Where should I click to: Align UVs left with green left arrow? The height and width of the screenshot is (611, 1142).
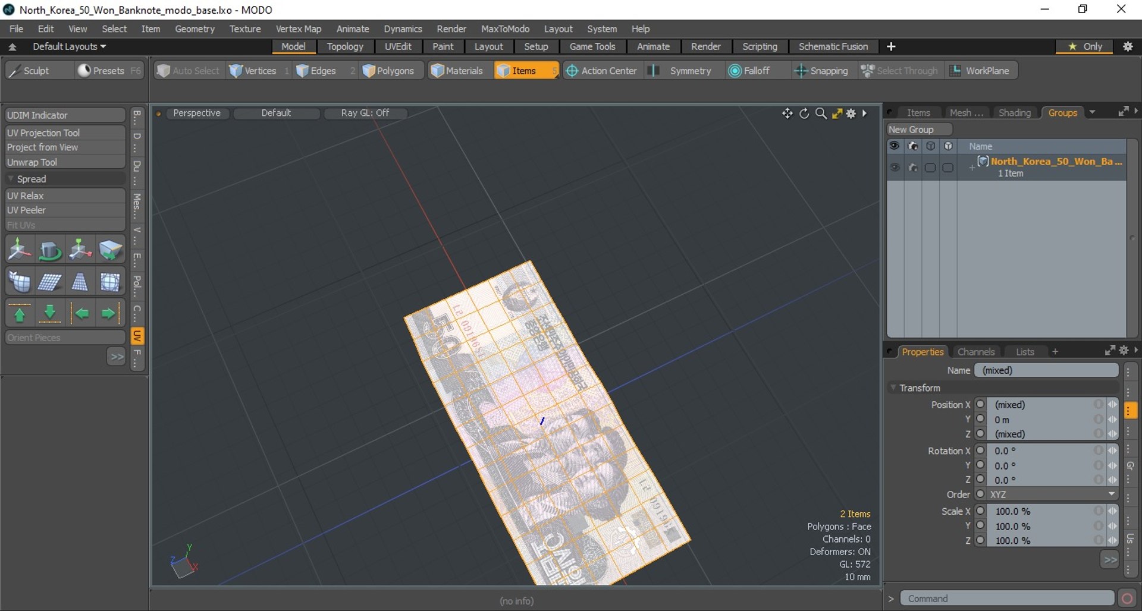81,313
